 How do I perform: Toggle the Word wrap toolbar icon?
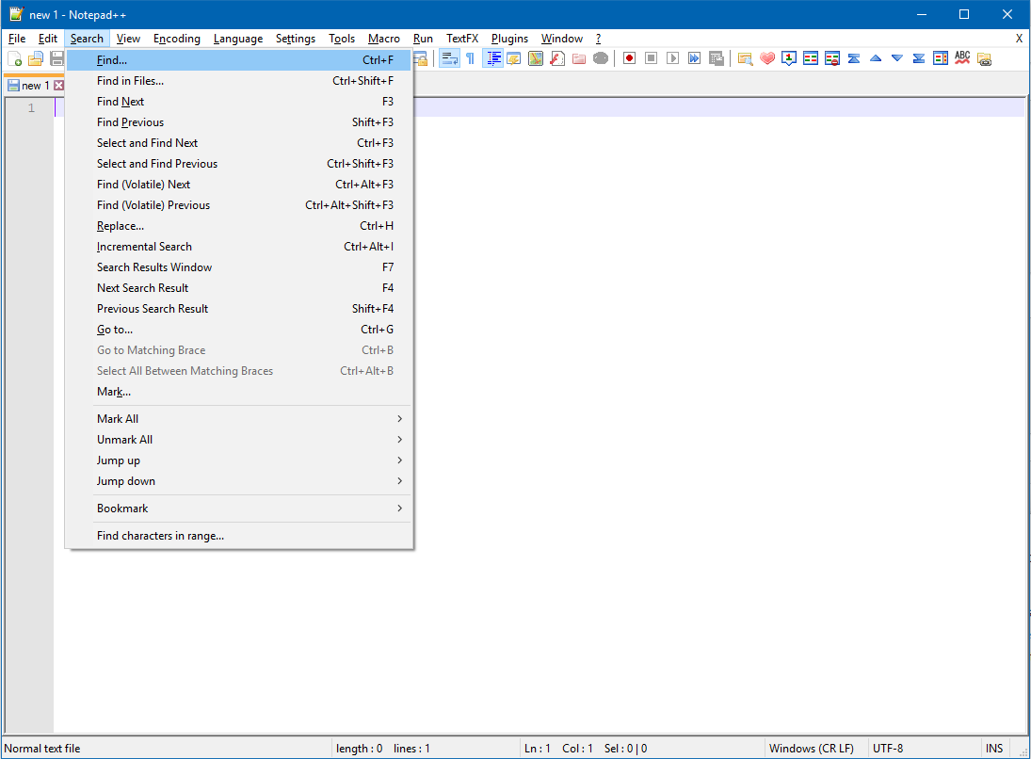pyautogui.click(x=450, y=58)
